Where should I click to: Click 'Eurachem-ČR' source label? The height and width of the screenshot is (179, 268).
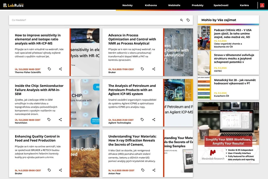(222, 96)
